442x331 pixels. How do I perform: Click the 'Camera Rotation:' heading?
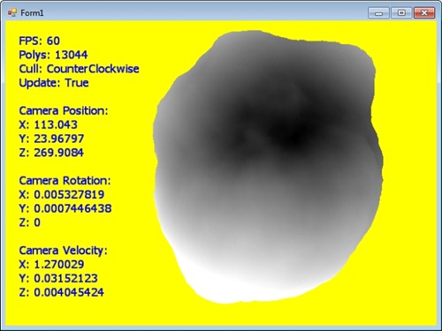pos(65,181)
